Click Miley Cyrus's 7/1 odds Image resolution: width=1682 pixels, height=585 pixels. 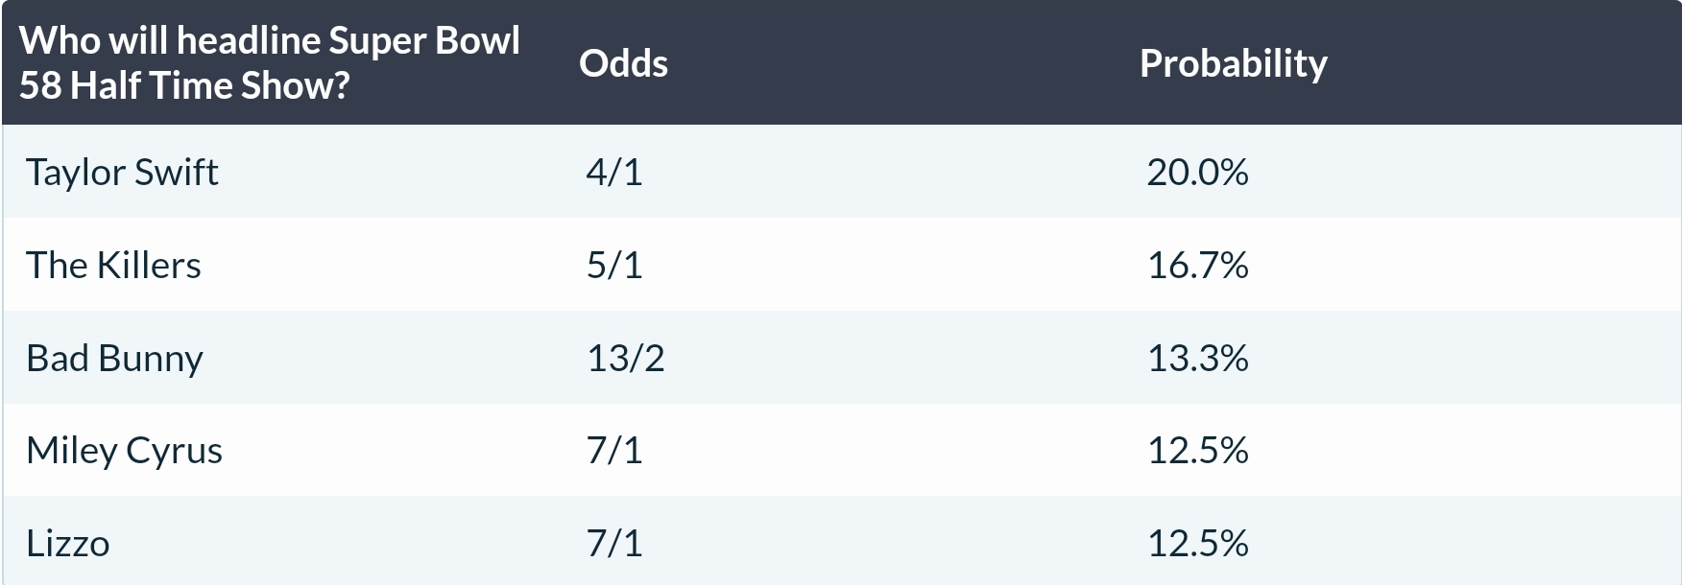point(614,450)
